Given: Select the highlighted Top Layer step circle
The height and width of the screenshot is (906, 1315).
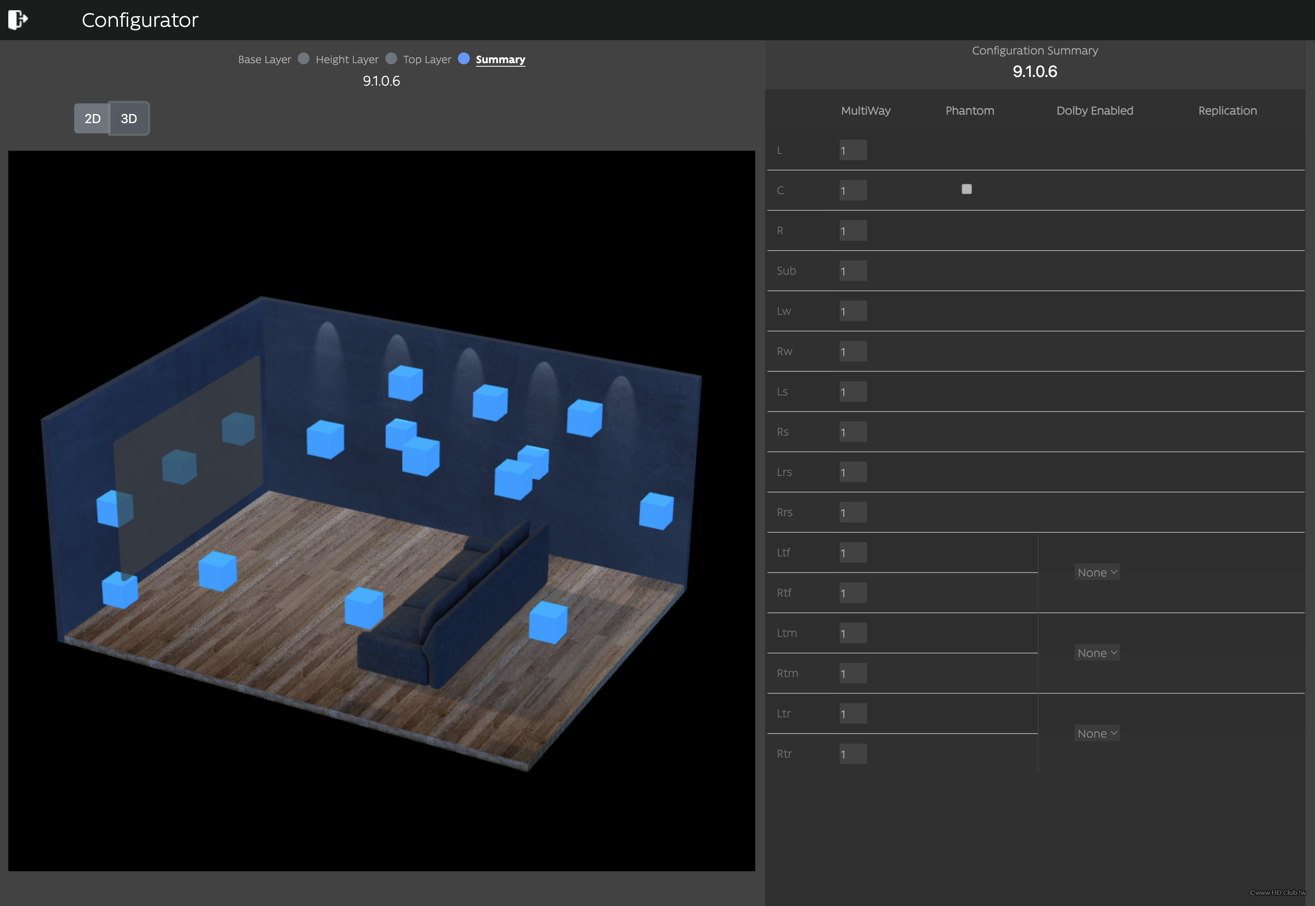Looking at the screenshot, I should pyautogui.click(x=463, y=58).
